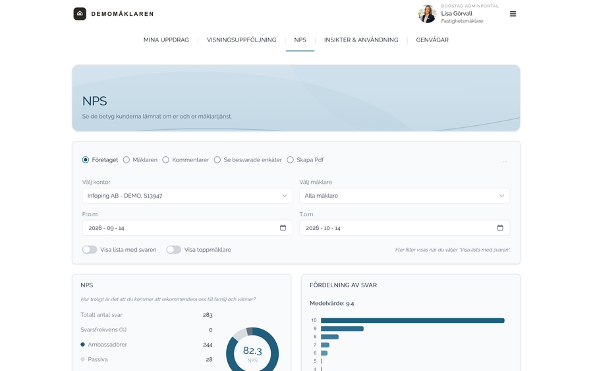The image size is (593, 371).
Task: Click the Passiva legend dot
Action: coord(82,359)
